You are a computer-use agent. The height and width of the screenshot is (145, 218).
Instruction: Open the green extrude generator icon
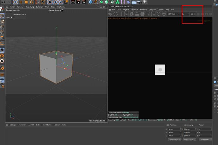click(x=107, y=2)
